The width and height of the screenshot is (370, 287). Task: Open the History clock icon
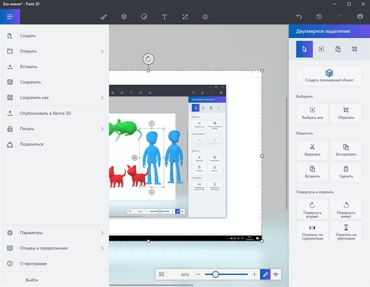319,16
